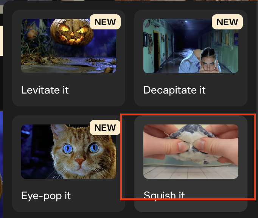Pick the Squish it hands thumbnail
The image size is (258, 218).
[x=191, y=152]
